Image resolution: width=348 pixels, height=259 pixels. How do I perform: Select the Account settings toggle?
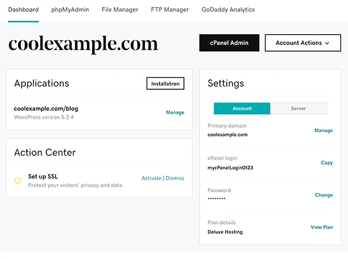pyautogui.click(x=242, y=108)
